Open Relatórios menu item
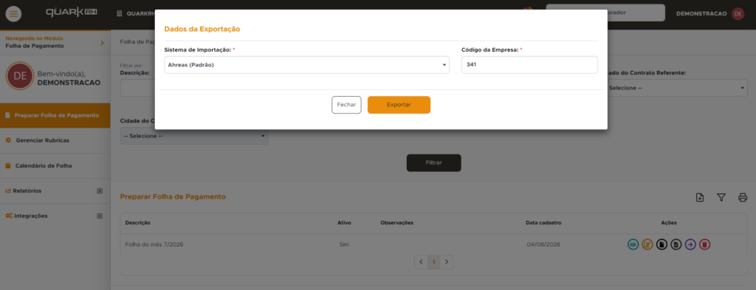 pos(55,191)
